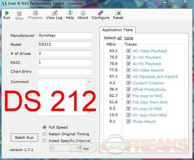Click the version 1.7.1 text
The height and width of the screenshot is (160, 194).
tap(21, 150)
